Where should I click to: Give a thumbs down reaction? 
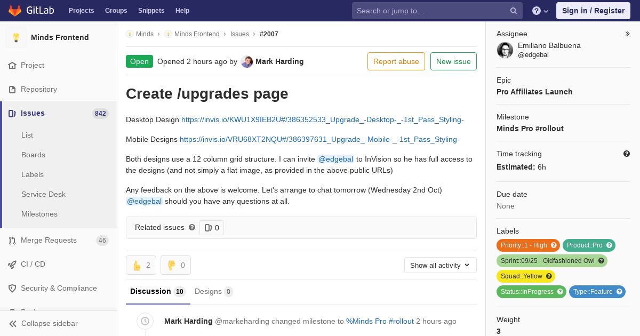click(x=175, y=265)
